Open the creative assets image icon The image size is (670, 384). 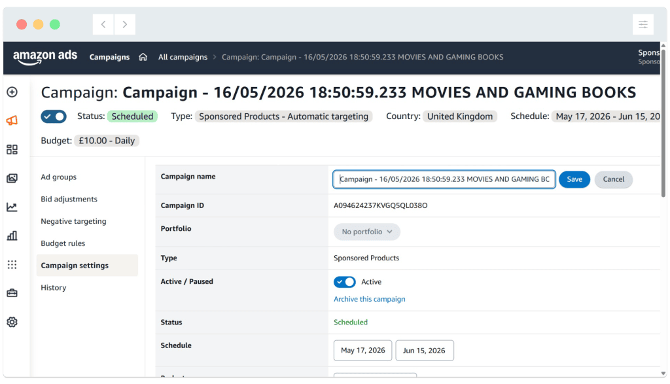click(12, 178)
